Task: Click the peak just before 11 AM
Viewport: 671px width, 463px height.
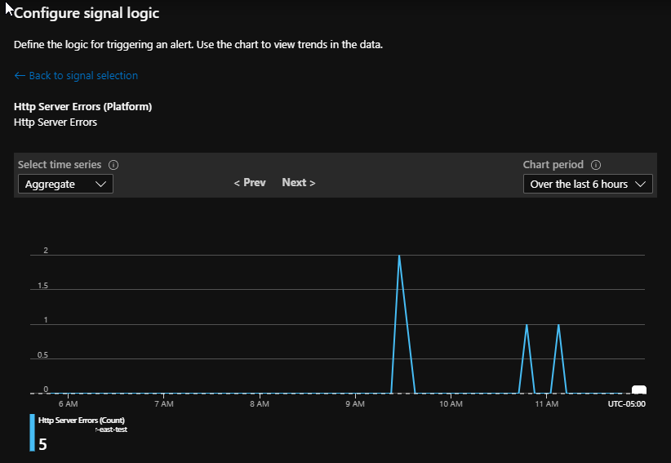Action: [x=527, y=325]
